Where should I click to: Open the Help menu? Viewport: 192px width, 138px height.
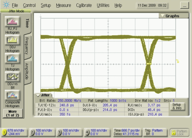click(x=118, y=5)
